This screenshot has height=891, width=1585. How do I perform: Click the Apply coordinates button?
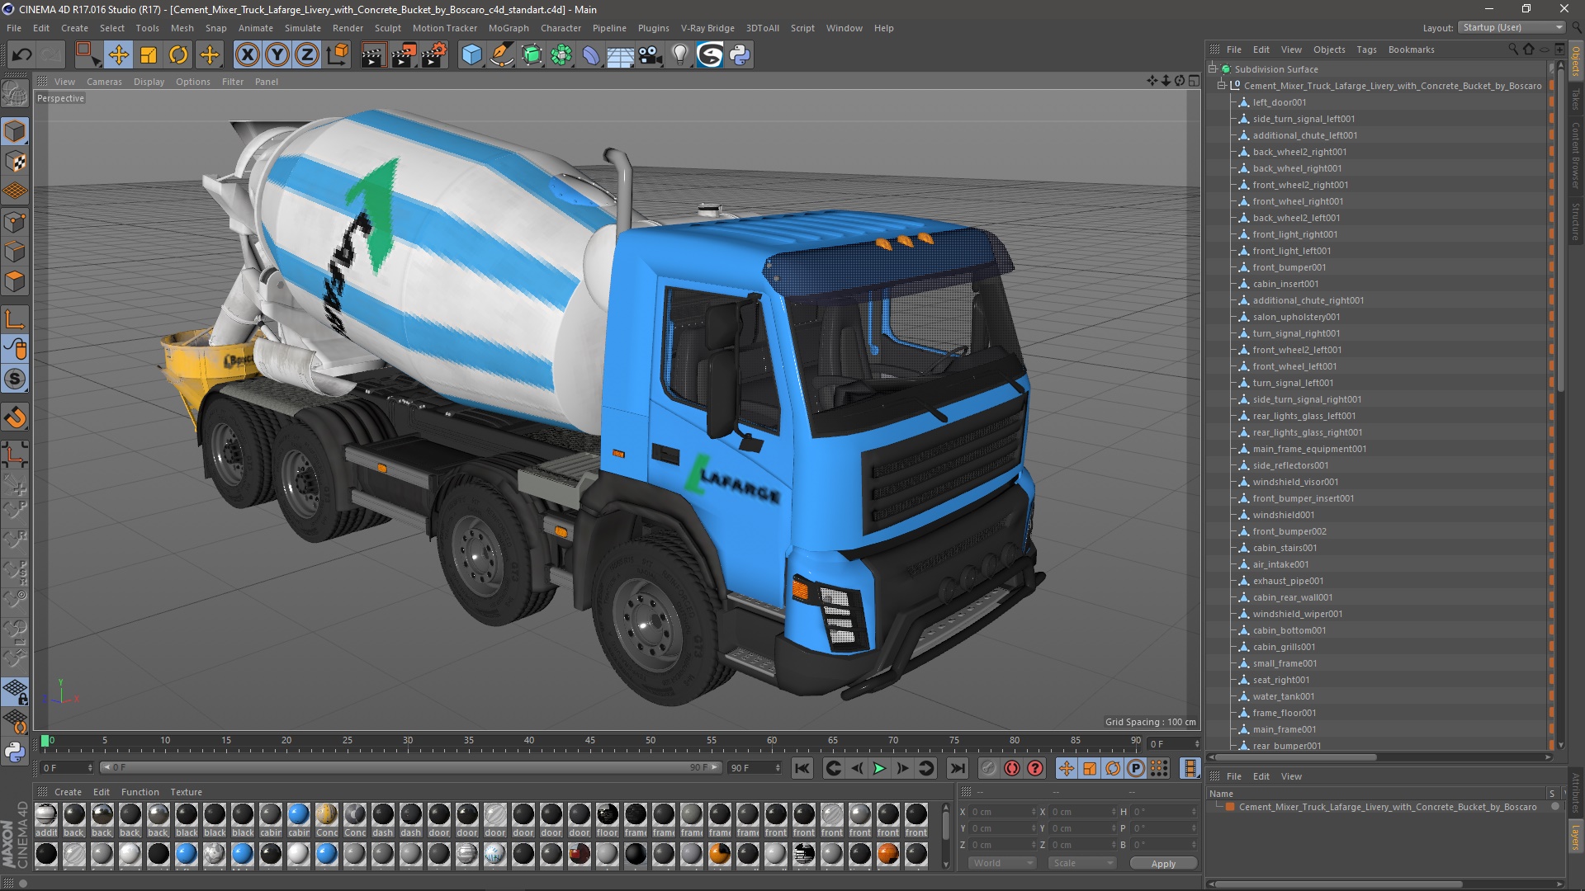[1163, 864]
